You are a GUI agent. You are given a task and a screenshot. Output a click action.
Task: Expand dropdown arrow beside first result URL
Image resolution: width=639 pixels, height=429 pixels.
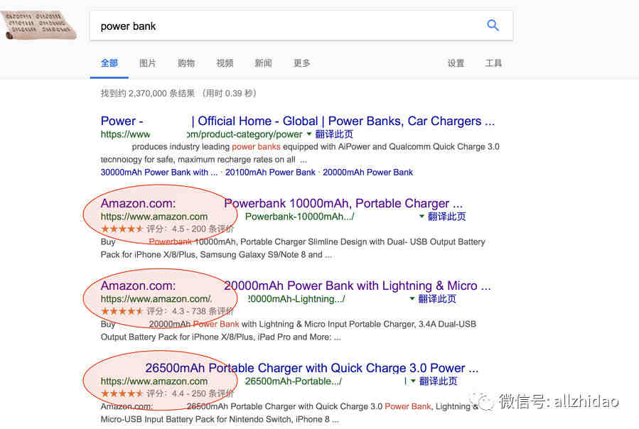pos(309,134)
